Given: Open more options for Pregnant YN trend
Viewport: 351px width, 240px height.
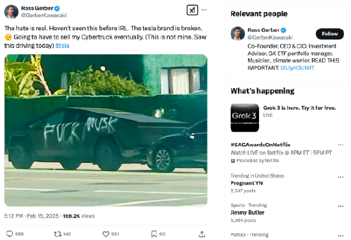Looking at the screenshot, I should [341, 177].
